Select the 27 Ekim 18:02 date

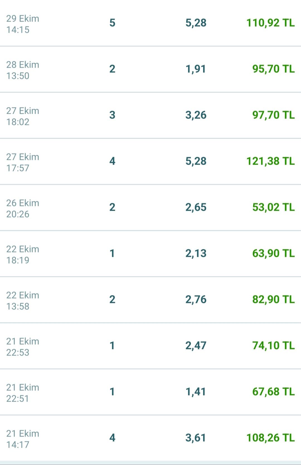point(23,116)
